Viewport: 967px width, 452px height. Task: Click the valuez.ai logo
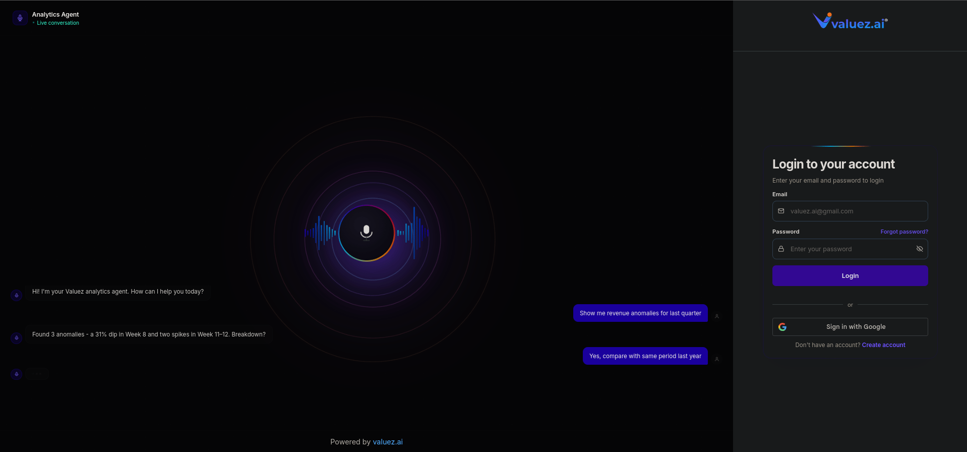click(850, 21)
